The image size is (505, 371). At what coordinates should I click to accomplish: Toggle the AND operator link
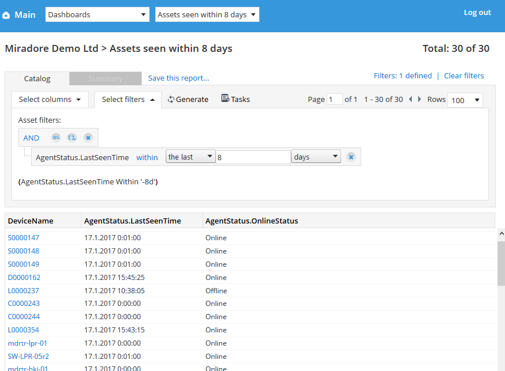[x=31, y=138]
